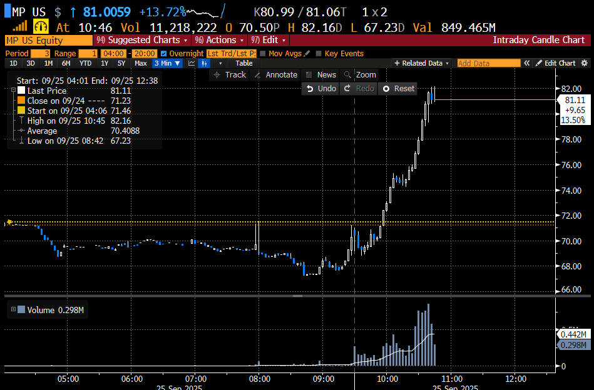Click the yellow clock gauge icon
The image size is (594, 390).
pyautogui.click(x=41, y=27)
